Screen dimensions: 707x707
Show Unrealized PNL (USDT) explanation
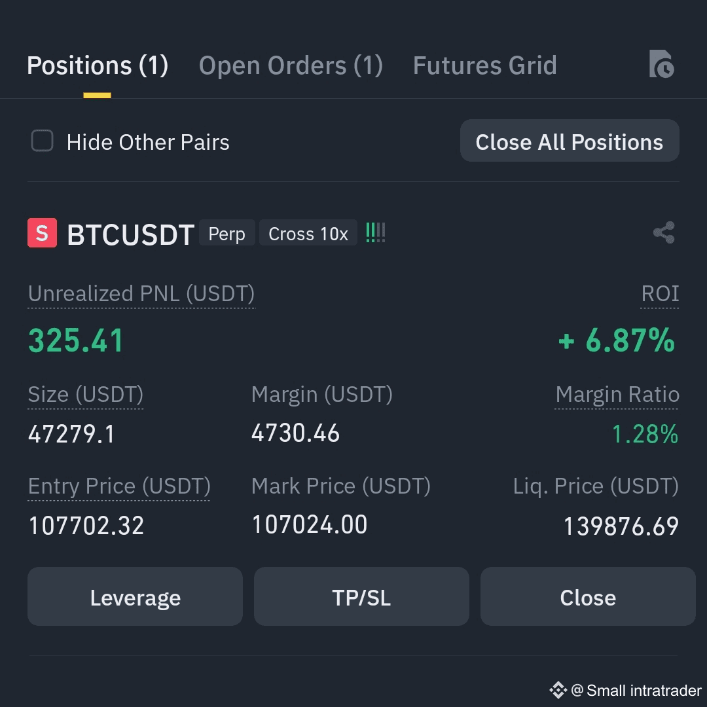[x=141, y=294]
